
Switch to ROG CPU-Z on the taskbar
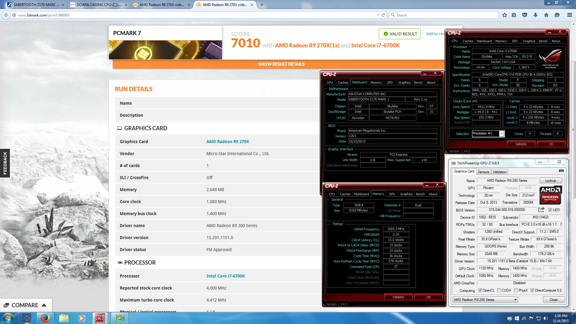tap(100, 318)
